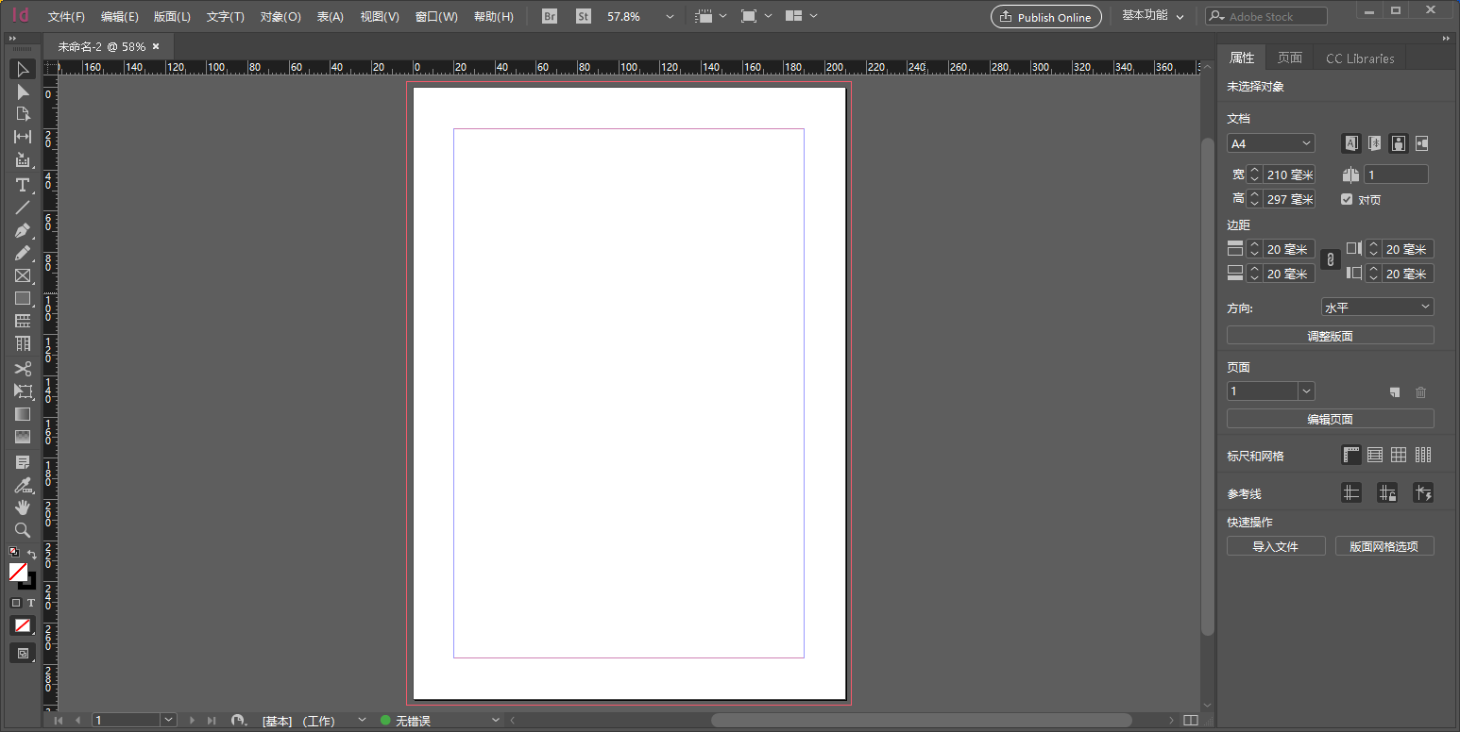Click the Publish Online button

click(x=1045, y=16)
